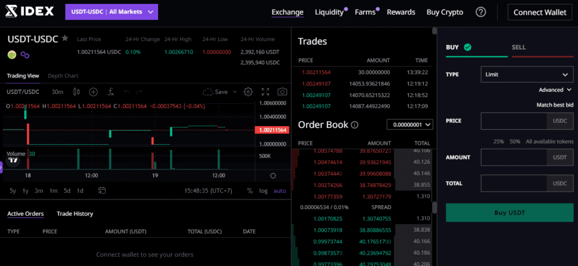Viewport: 578px width, 266px height.
Task: Set chart range to 5y
Action: [13, 190]
